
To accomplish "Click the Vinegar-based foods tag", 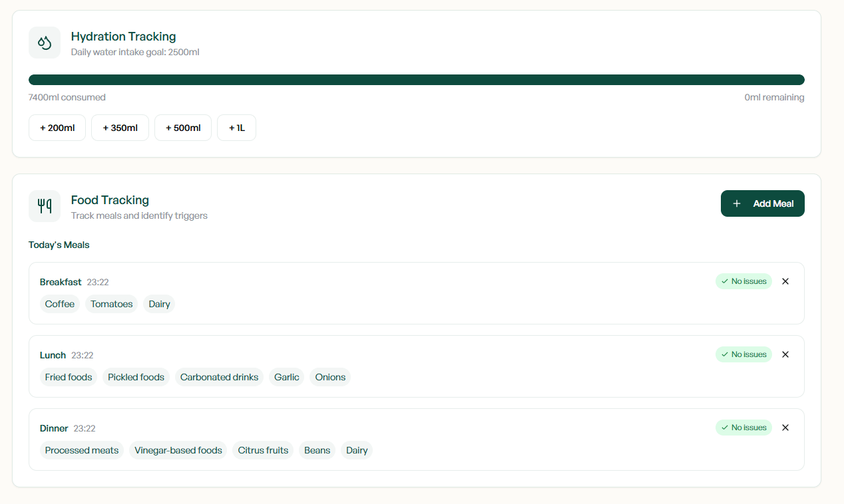I will click(178, 450).
